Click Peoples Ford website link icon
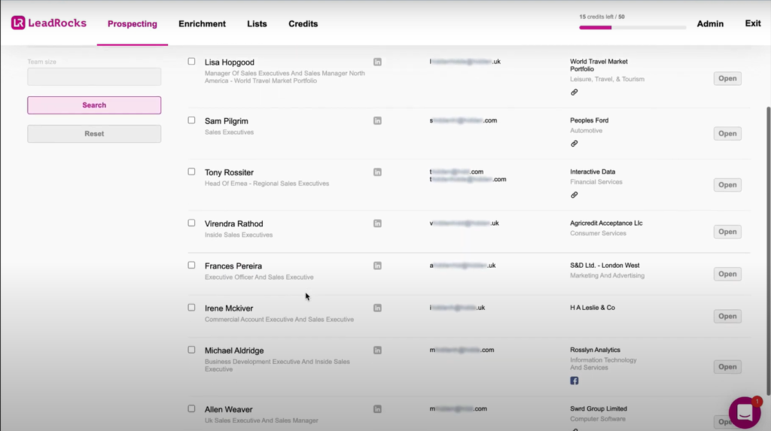The width and height of the screenshot is (771, 431). point(574,144)
